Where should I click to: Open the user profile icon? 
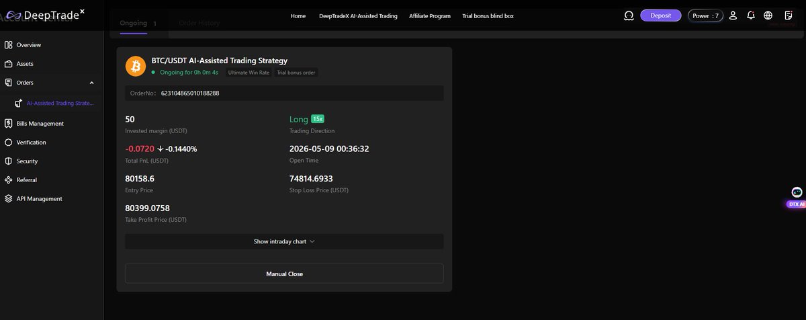(733, 15)
